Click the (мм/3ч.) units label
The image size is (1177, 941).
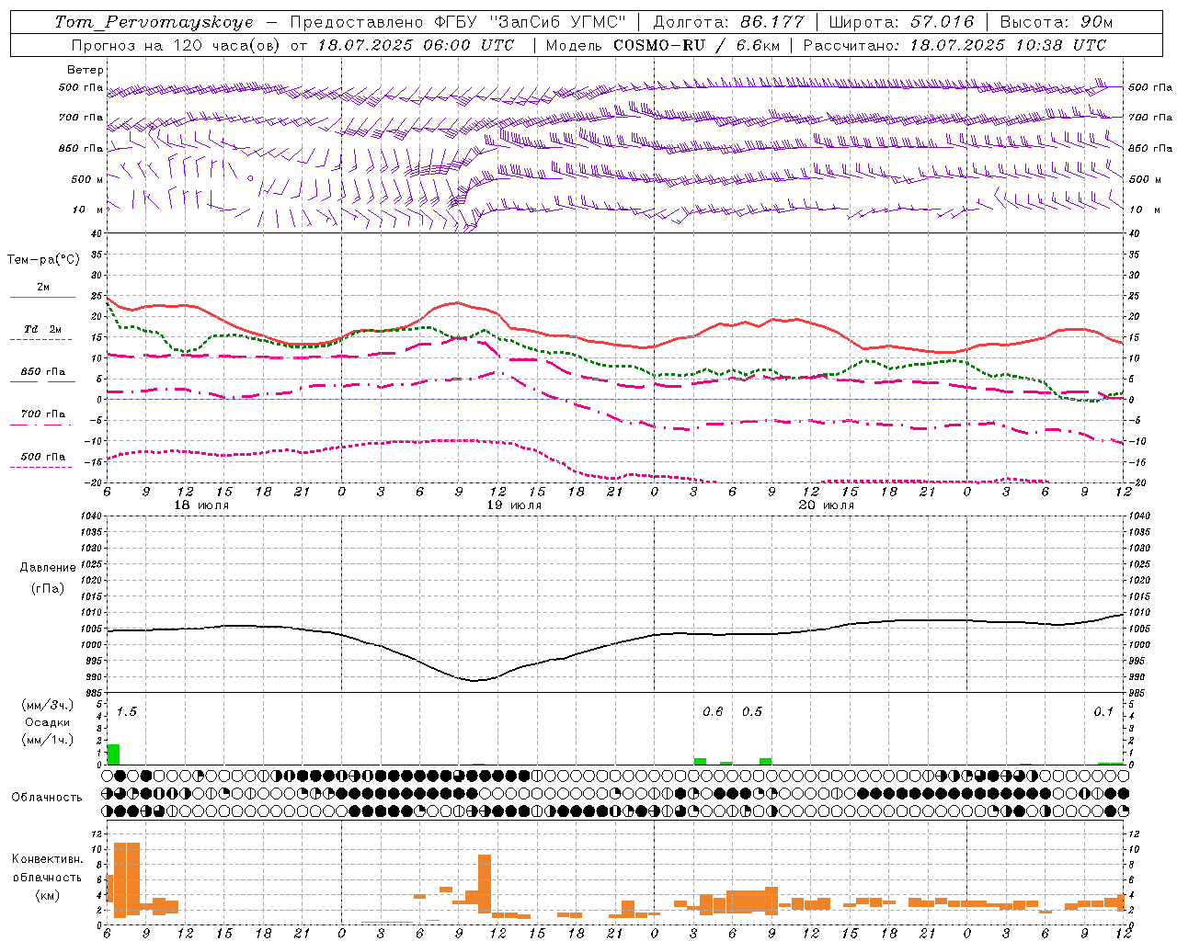tap(48, 705)
